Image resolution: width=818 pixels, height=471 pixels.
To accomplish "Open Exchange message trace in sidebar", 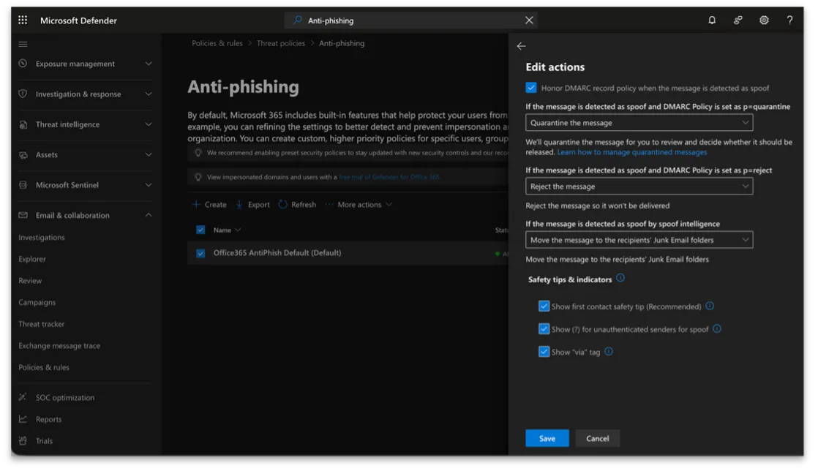I will point(59,346).
